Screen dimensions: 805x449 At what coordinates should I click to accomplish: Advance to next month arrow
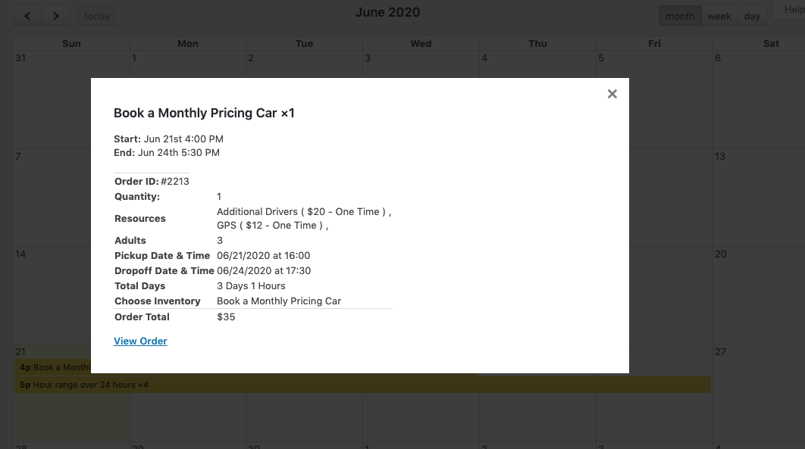tap(56, 16)
